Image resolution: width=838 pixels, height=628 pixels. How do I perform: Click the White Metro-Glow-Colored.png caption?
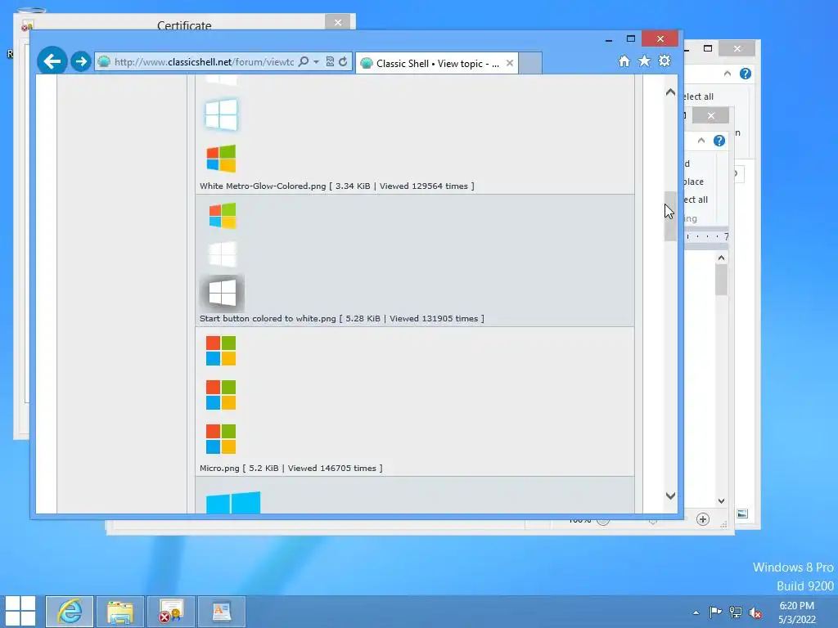(336, 186)
